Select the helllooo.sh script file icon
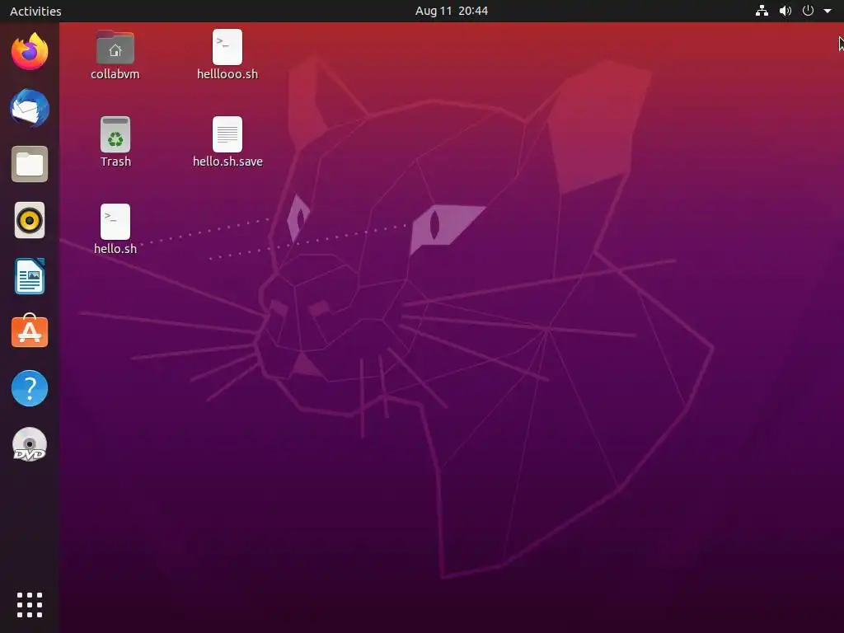This screenshot has height=633, width=844. [227, 47]
